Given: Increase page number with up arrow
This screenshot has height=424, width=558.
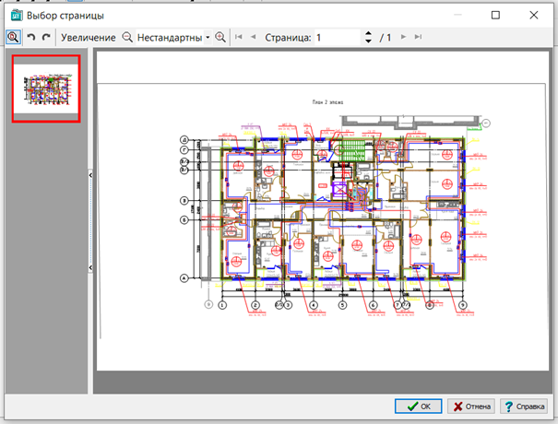Looking at the screenshot, I should pos(368,33).
